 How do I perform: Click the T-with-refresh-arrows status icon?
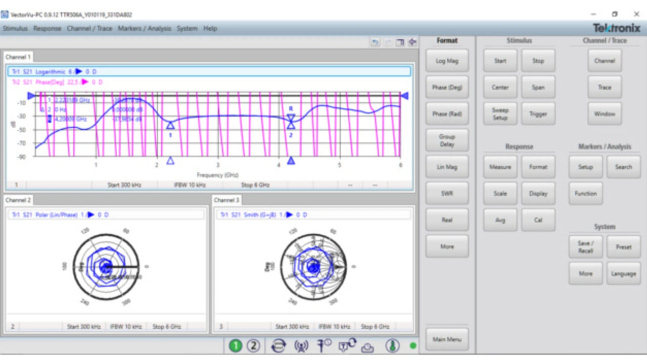[x=347, y=345]
